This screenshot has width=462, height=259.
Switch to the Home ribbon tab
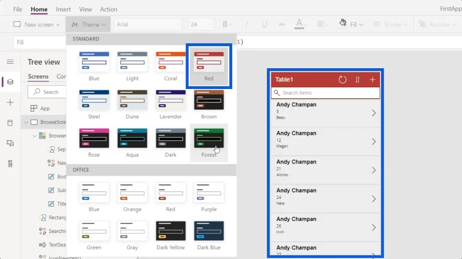tap(39, 9)
